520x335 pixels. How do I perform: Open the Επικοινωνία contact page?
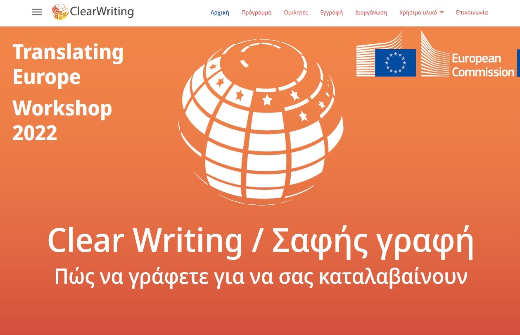click(x=472, y=12)
